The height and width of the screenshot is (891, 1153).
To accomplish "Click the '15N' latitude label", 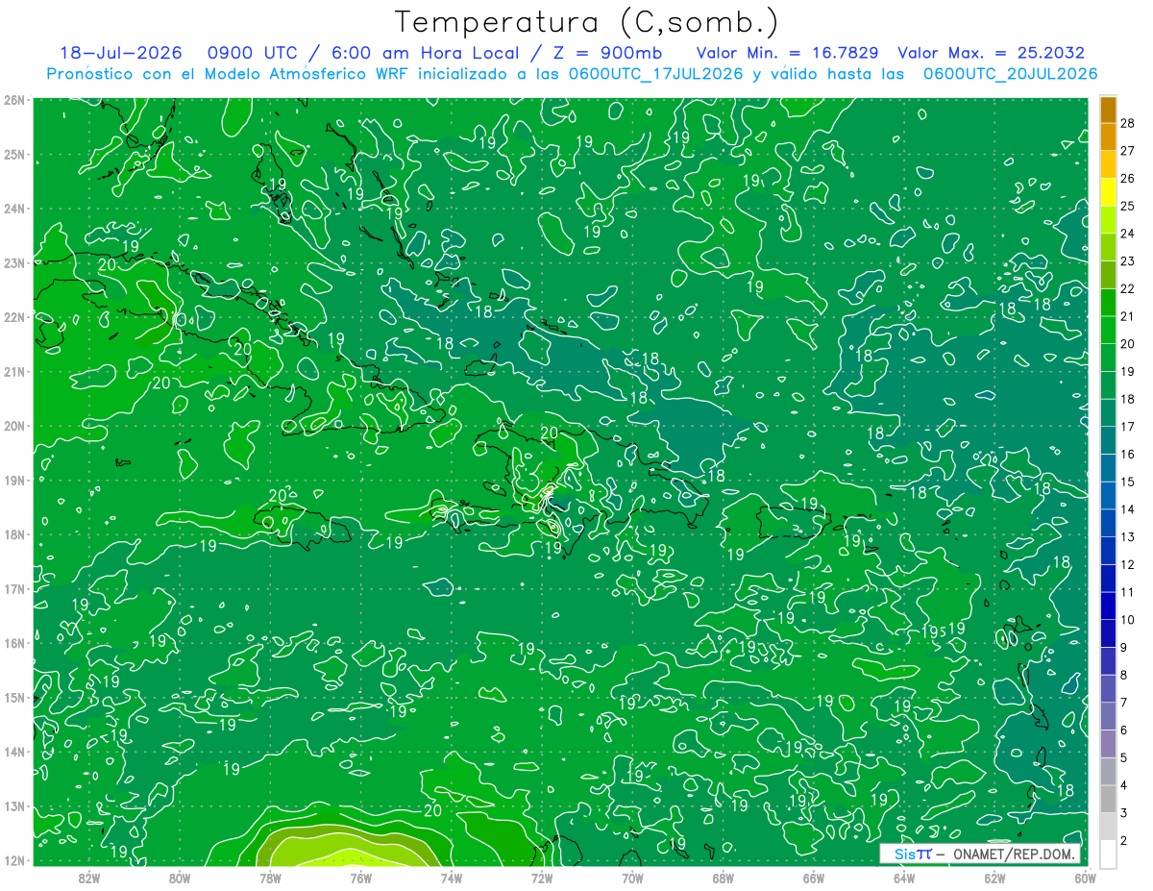I will coord(14,697).
